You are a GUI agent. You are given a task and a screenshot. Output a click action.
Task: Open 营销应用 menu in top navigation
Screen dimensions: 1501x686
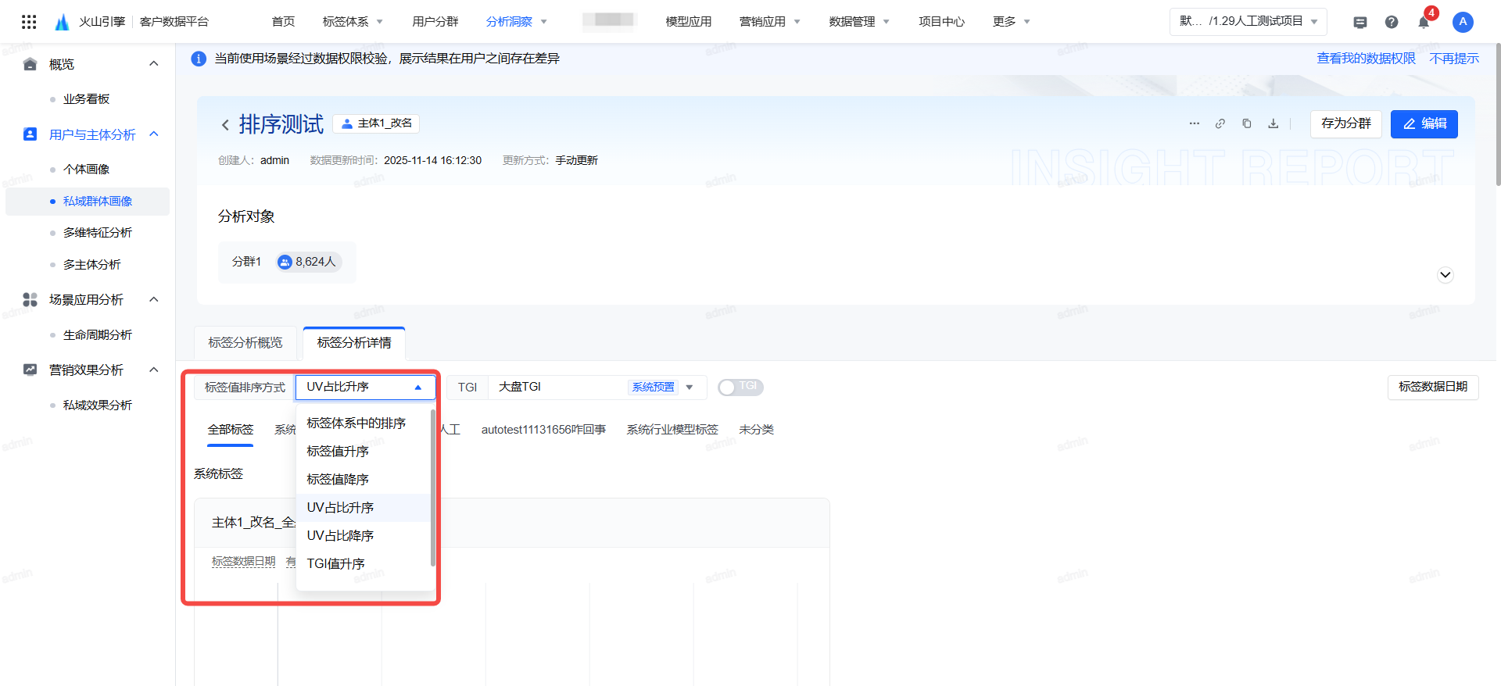tap(770, 22)
